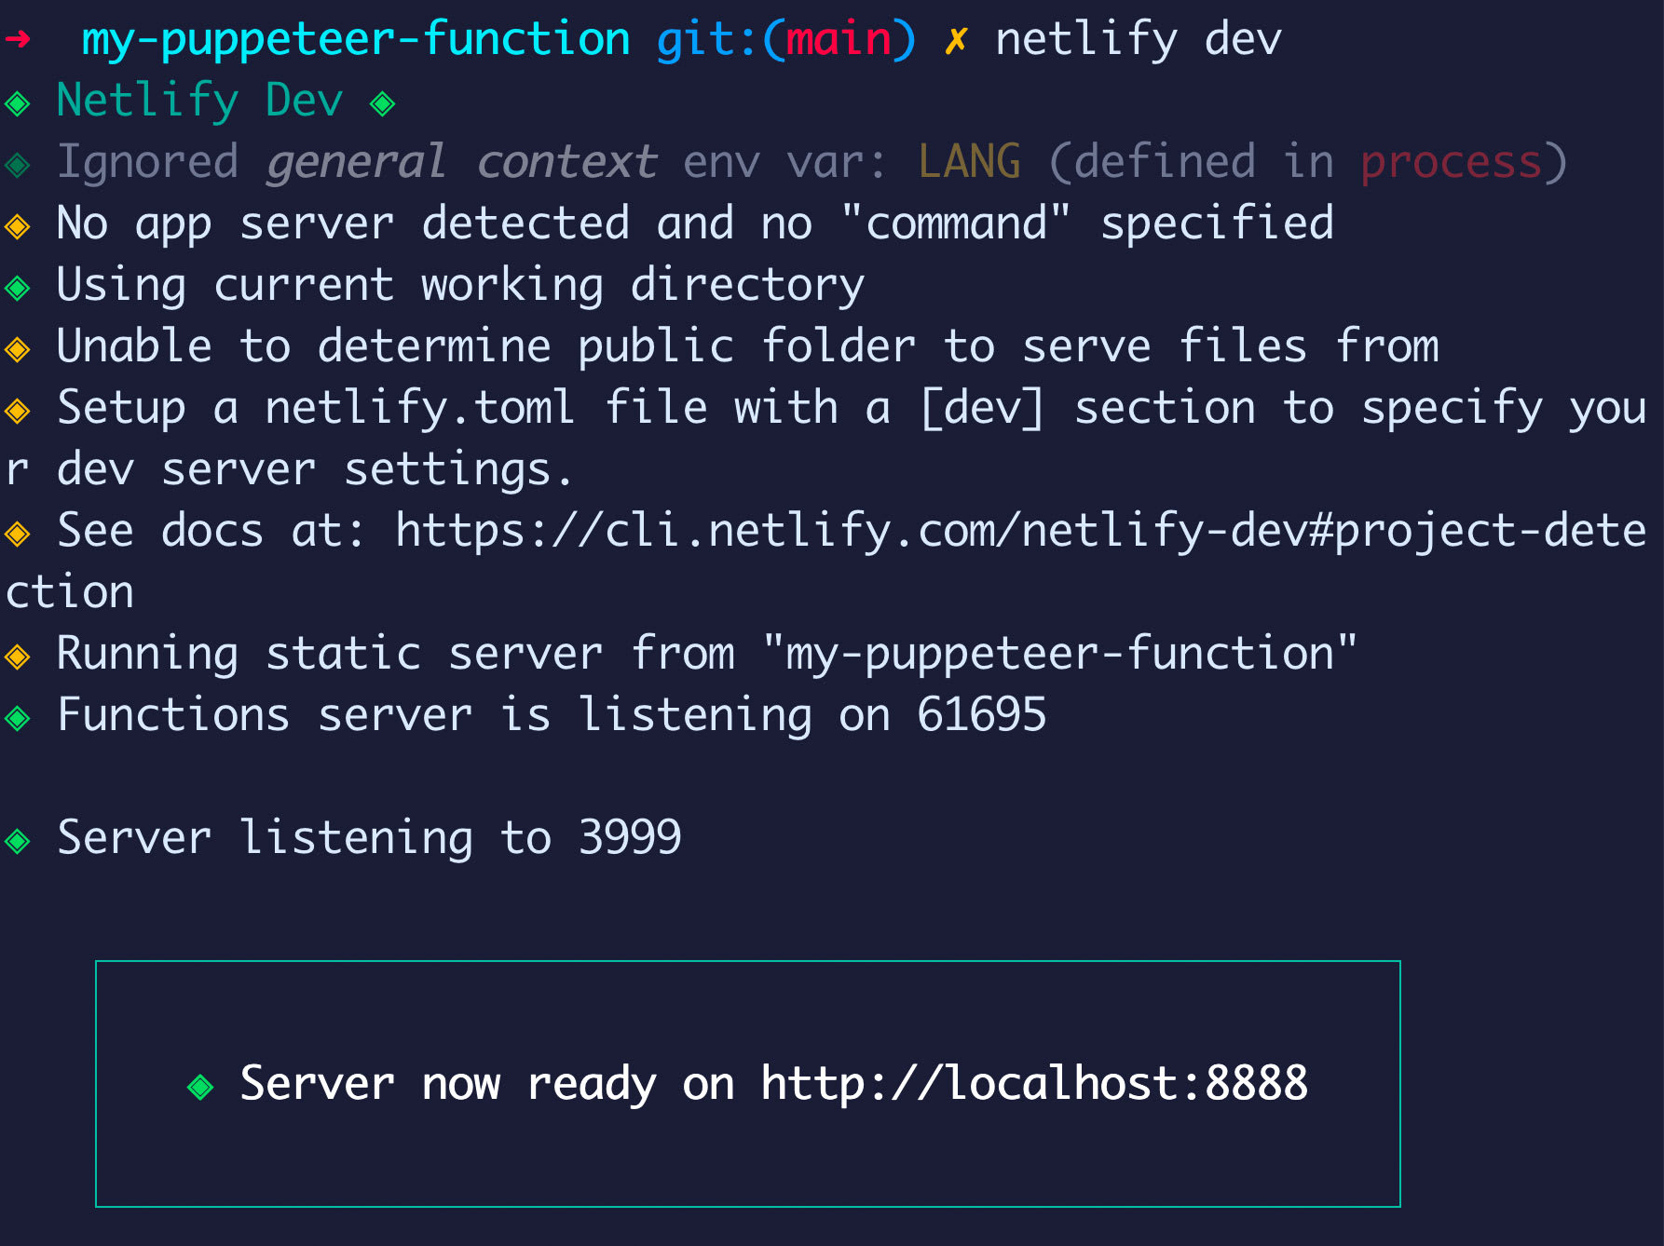Click the diamond beside 'Using current working directory'
Image resolution: width=1664 pixels, height=1246 pixels.
tap(18, 287)
